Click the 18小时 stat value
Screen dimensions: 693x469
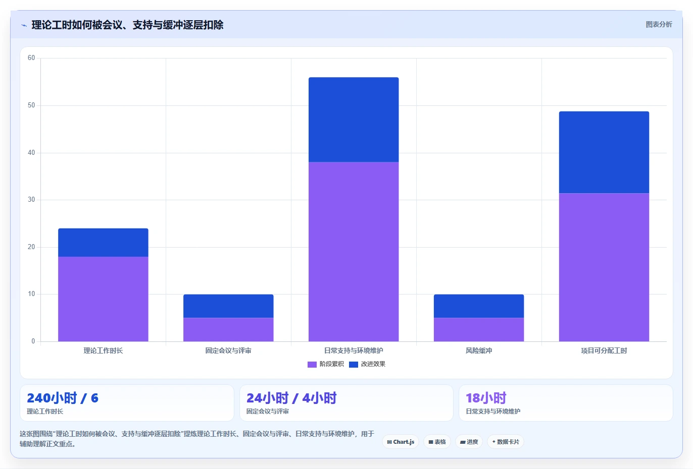(486, 398)
